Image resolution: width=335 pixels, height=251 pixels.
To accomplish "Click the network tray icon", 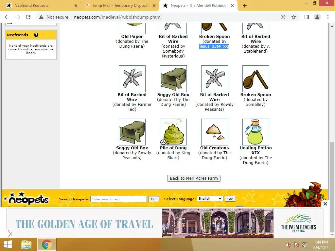I will click(x=304, y=245).
